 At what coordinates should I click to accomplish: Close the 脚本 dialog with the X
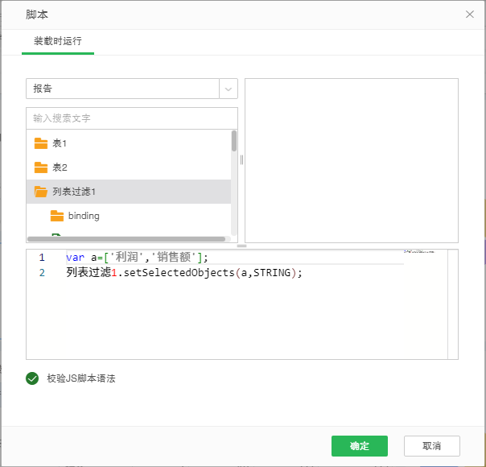tap(470, 14)
